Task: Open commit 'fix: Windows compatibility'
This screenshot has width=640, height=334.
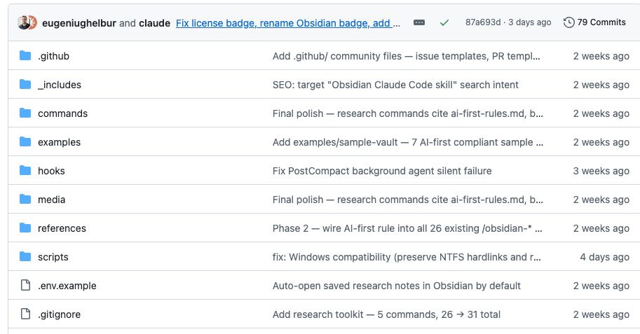Action: pos(407,258)
